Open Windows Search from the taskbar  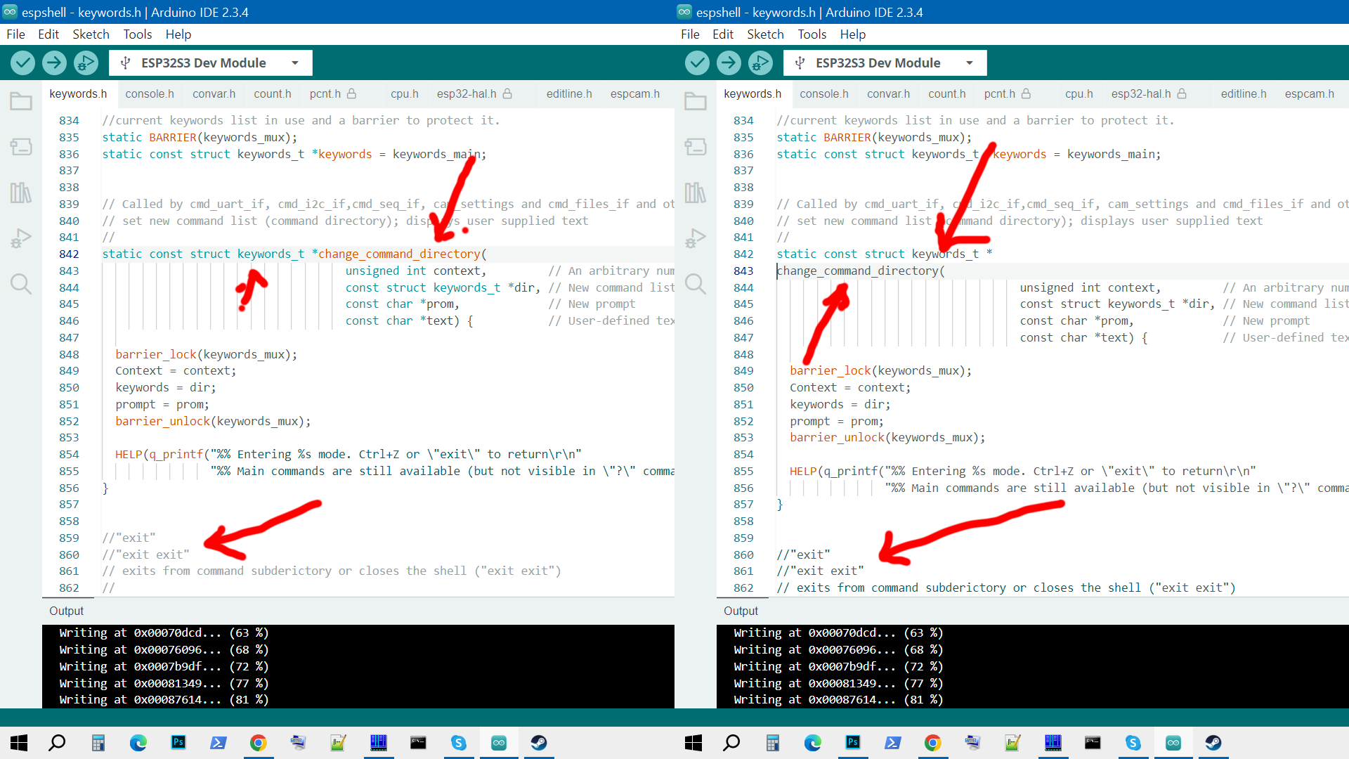(57, 743)
